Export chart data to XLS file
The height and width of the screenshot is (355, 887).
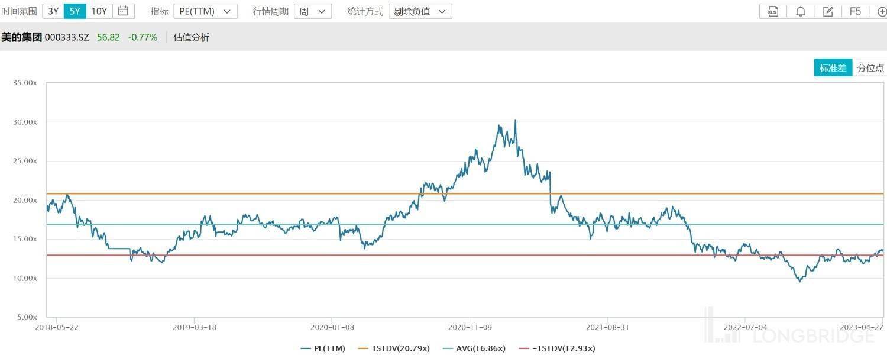pos(772,11)
